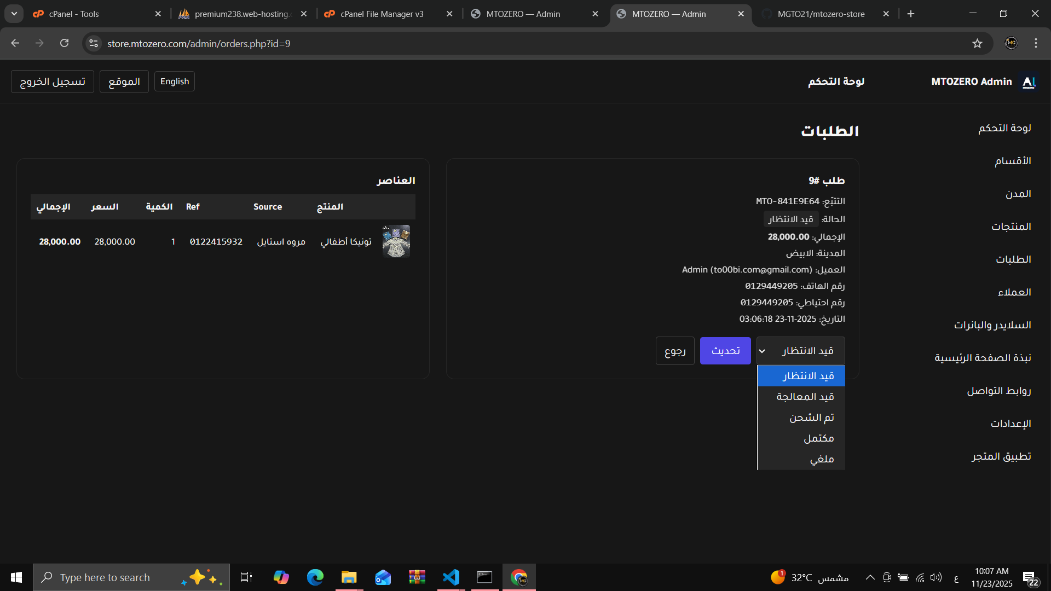Open 'العملاء' in the sidebar menu
Viewport: 1051px width, 591px height.
[1014, 292]
